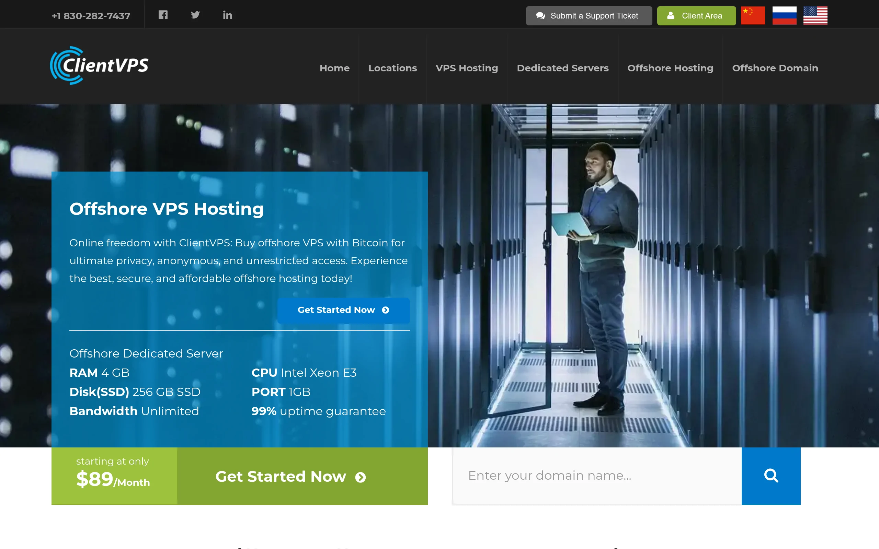Click the Disk(SSD) 256 GB SSD spec
The height and width of the screenshot is (549, 879).
tap(135, 392)
